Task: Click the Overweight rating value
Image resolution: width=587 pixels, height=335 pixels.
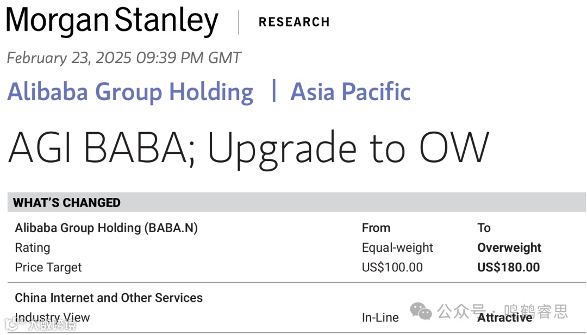Action: [x=509, y=247]
